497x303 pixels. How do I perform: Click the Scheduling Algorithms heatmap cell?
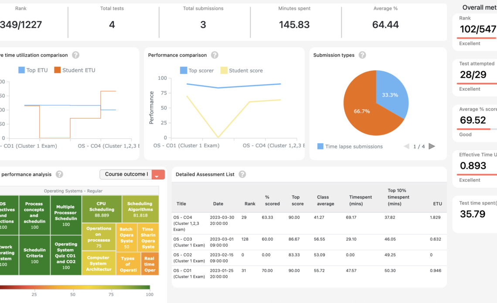tap(139, 209)
